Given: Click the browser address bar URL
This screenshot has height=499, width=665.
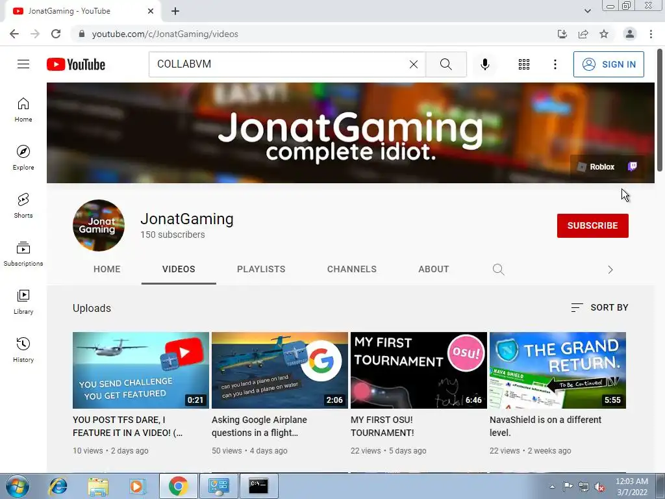Looking at the screenshot, I should [165, 34].
